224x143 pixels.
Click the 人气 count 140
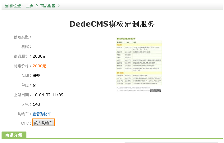(x=36, y=105)
